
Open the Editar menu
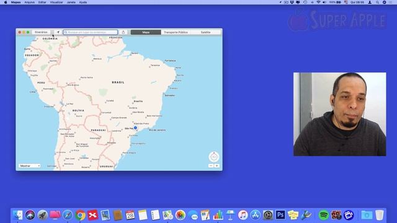click(42, 2)
